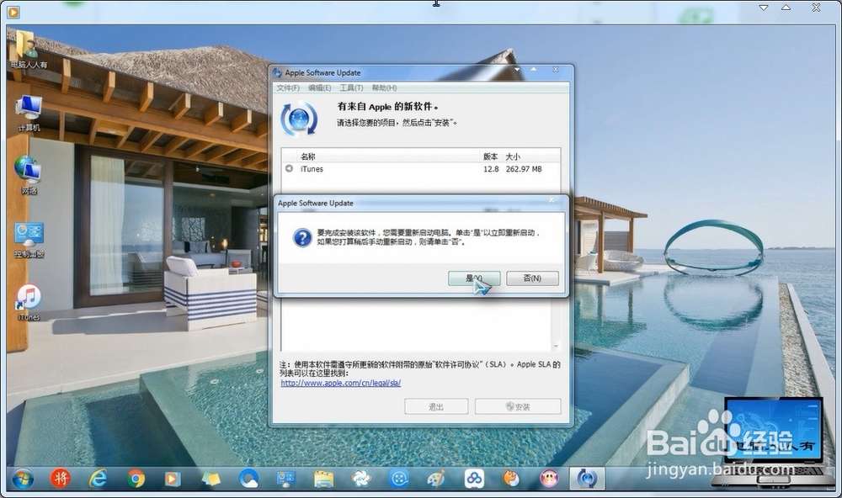Close the restart confirmation dialog
The height and width of the screenshot is (498, 842).
552,199
